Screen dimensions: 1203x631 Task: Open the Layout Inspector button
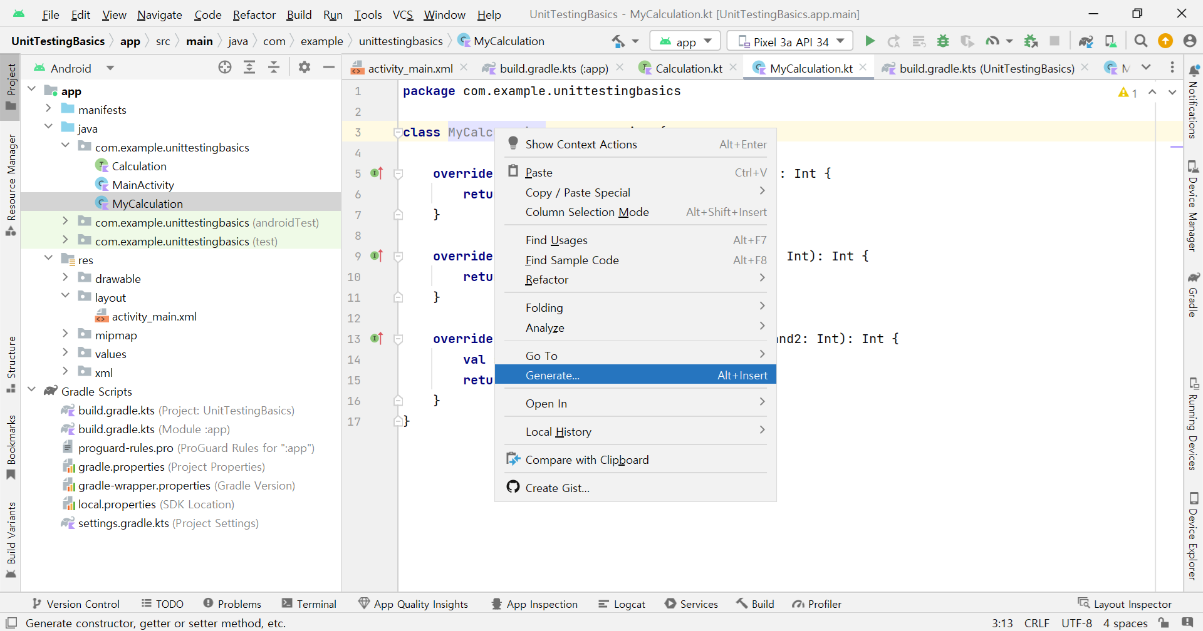click(x=1125, y=603)
